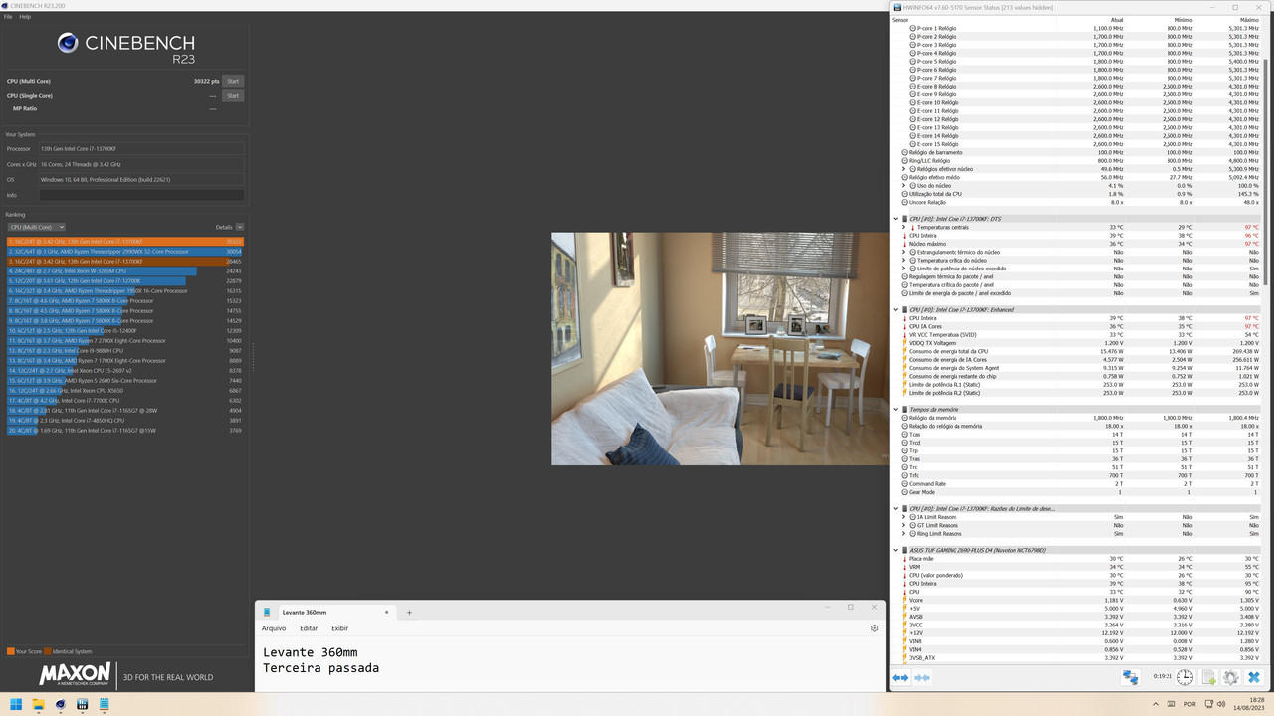Collapse the ASUS TUF GAMING Z690-PLUS D4 group
This screenshot has width=1274, height=716.
click(896, 550)
